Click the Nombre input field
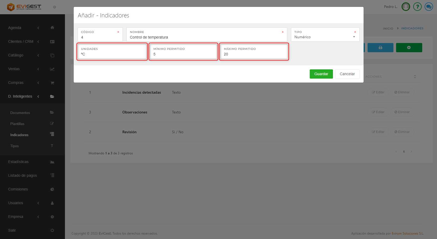The image size is (437, 239). point(206,37)
